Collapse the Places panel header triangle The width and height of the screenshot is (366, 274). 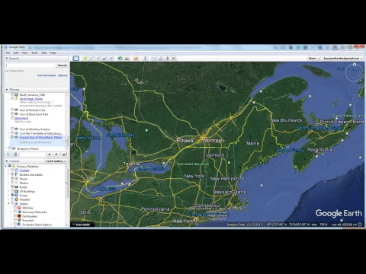tap(7, 90)
